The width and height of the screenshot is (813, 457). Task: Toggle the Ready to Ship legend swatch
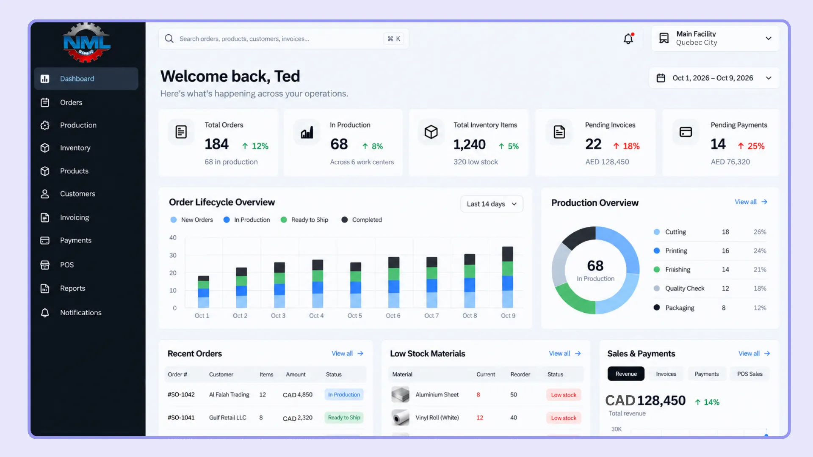click(284, 220)
